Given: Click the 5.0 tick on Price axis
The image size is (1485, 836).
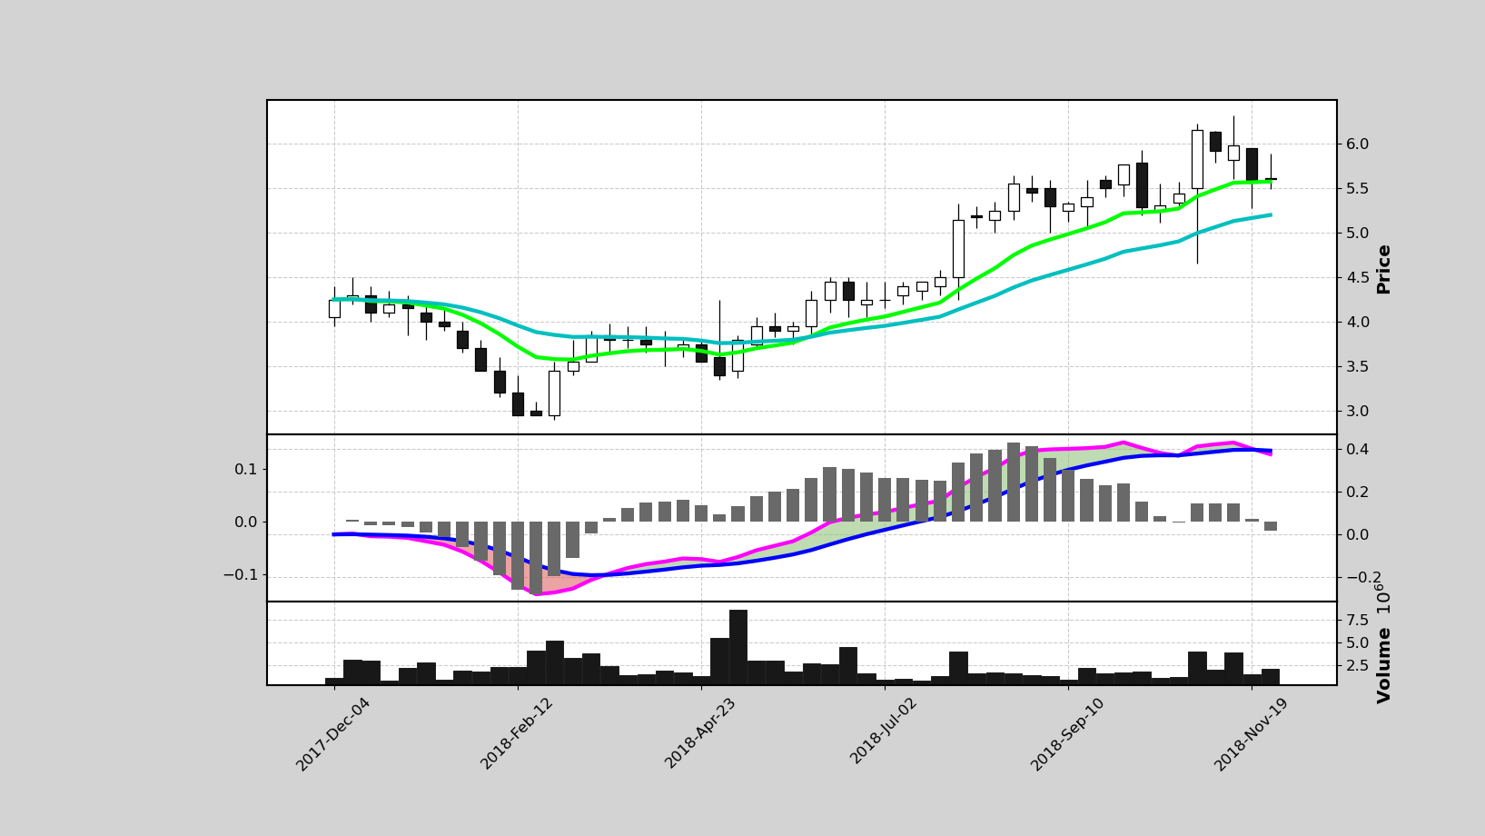Looking at the screenshot, I should coord(1357,234).
